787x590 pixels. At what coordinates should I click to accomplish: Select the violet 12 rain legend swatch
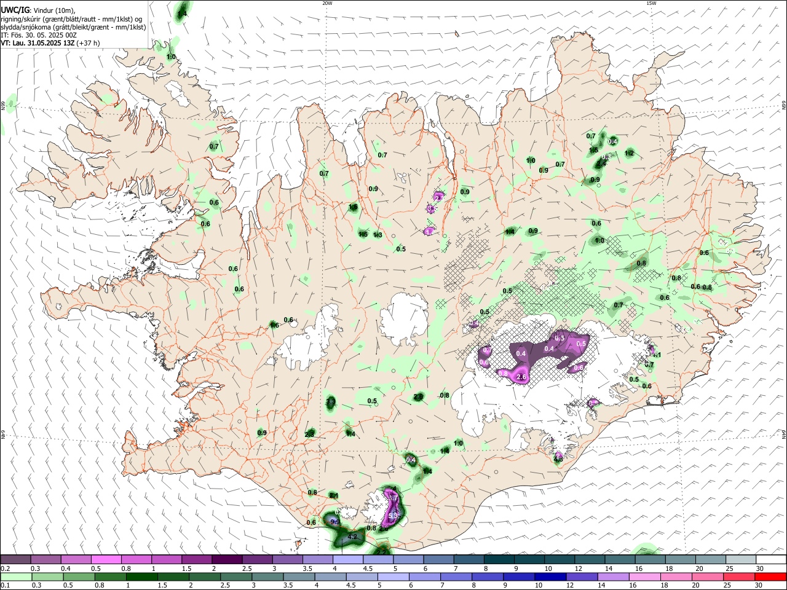pyautogui.click(x=582, y=576)
